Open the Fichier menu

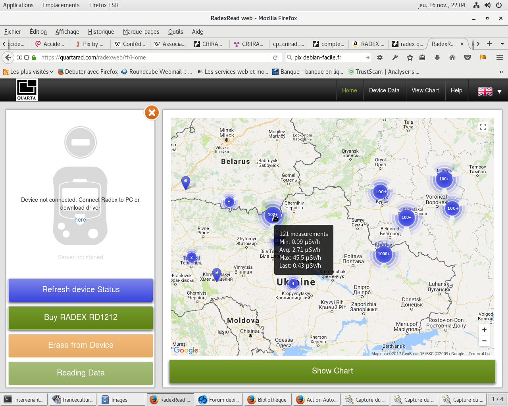click(13, 32)
